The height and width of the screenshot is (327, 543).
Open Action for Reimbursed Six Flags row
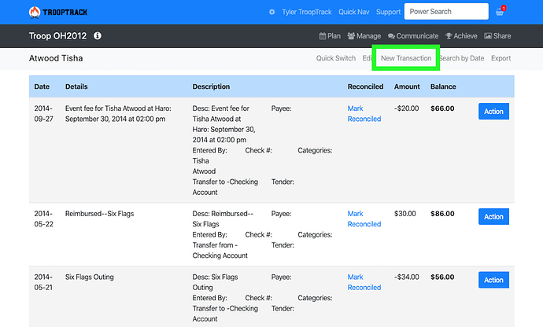pos(493,216)
